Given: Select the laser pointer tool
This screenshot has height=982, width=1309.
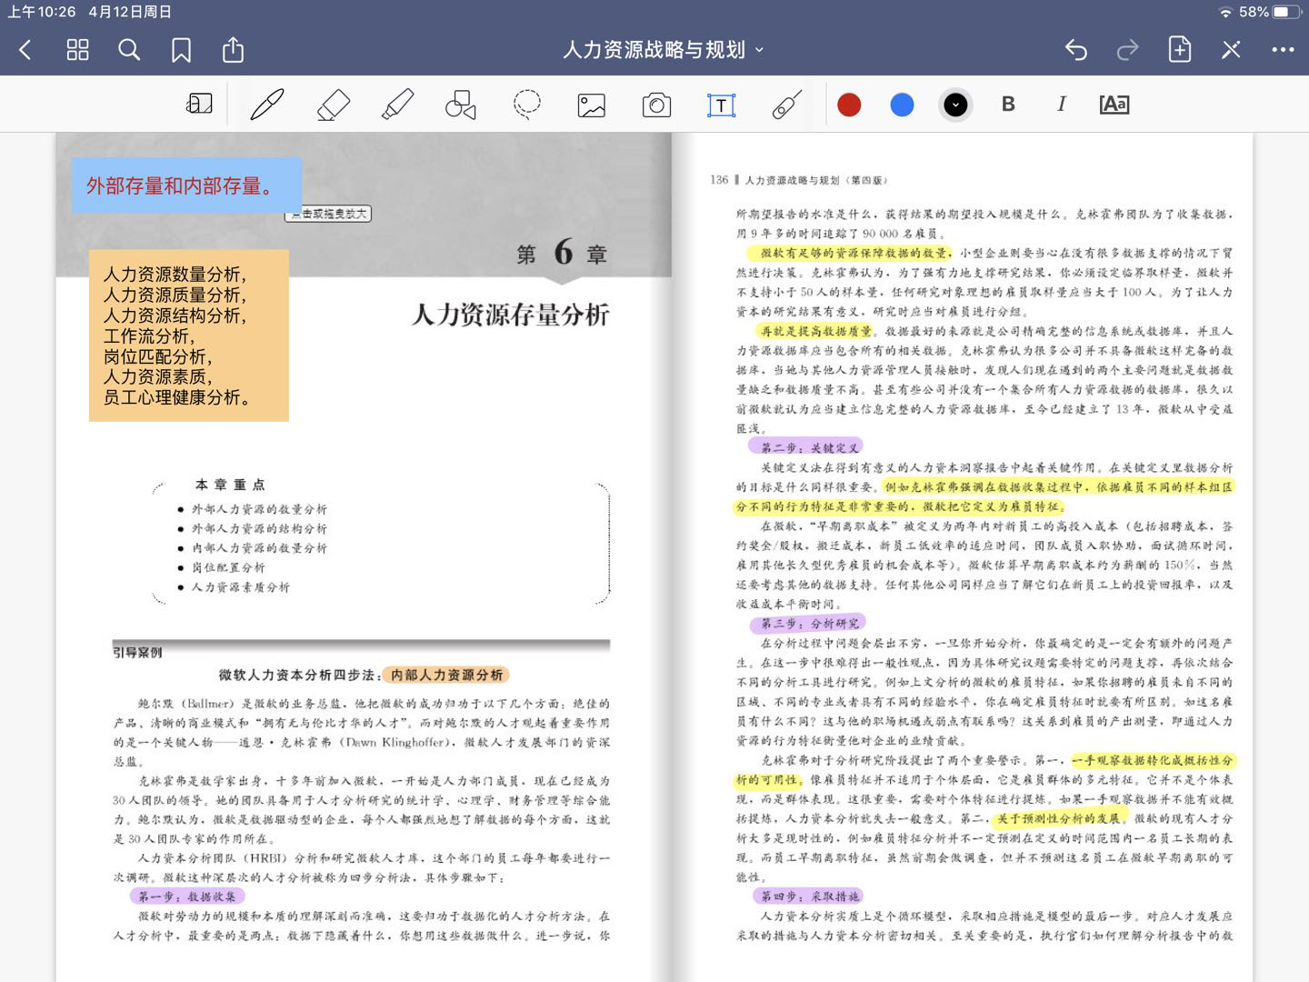Looking at the screenshot, I should [x=786, y=105].
